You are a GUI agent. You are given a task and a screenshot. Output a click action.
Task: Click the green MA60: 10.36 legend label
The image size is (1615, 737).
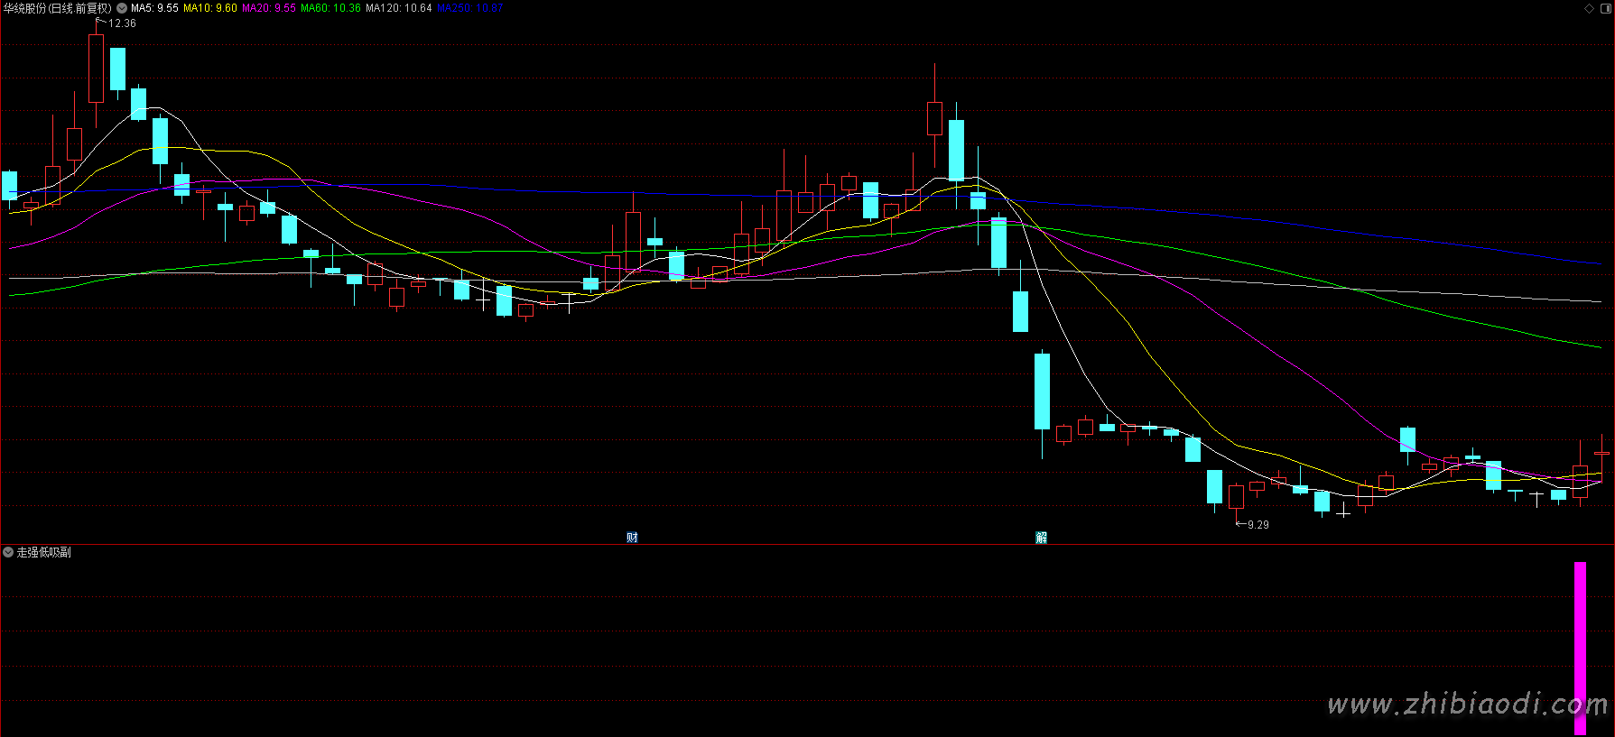coord(330,8)
